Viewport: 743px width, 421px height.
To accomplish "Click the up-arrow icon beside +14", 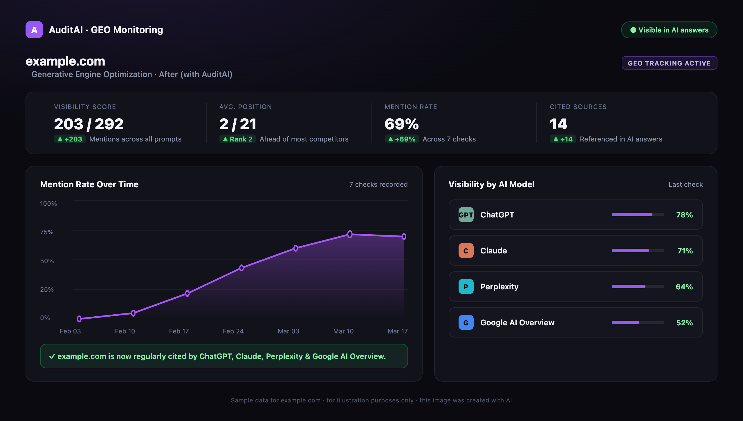I will [x=556, y=139].
